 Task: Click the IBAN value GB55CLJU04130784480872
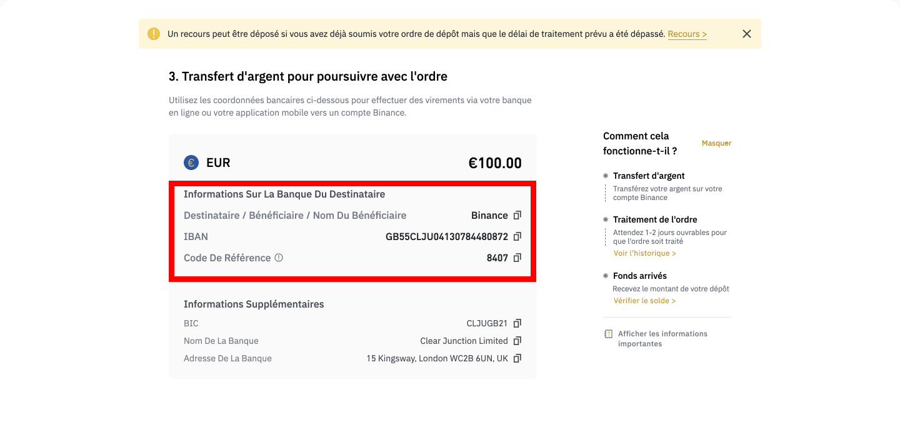446,237
